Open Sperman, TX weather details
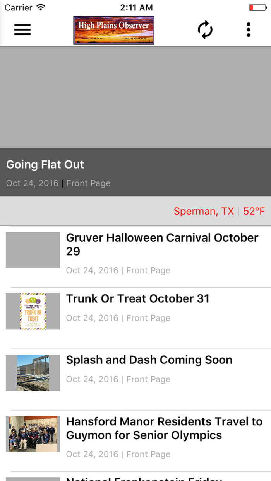 pyautogui.click(x=204, y=211)
